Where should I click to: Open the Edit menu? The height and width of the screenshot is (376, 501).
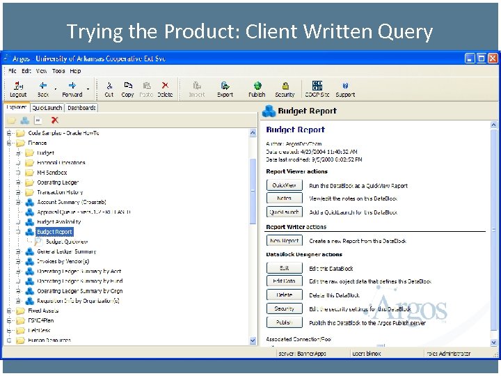(x=26, y=71)
